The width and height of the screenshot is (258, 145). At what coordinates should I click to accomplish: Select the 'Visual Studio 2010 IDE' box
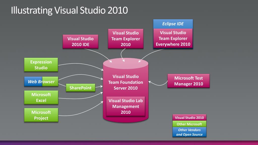(x=80, y=42)
